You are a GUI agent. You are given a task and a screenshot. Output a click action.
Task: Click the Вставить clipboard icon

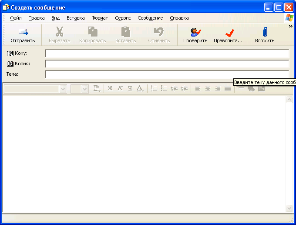(126, 31)
